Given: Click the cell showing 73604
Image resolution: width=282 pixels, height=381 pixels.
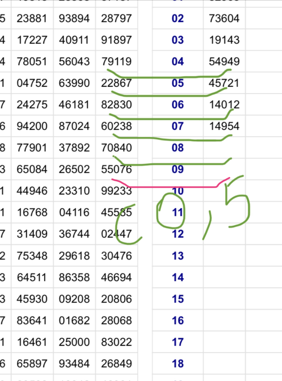Looking at the screenshot, I should tap(224, 18).
